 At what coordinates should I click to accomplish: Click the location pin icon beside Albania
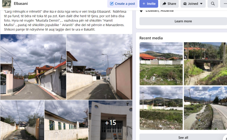coord(141,11)
